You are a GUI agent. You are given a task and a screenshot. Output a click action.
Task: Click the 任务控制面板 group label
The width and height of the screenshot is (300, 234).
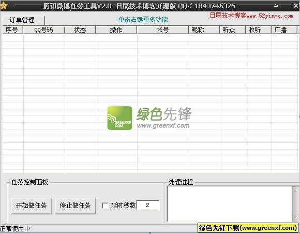coord(30,182)
